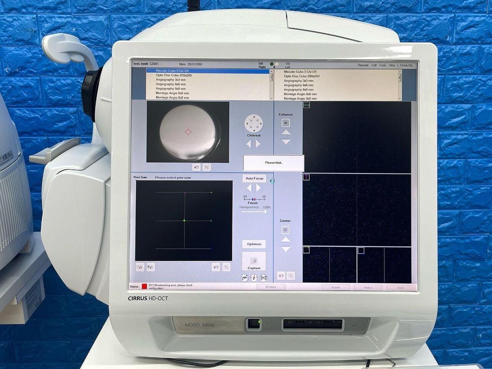The width and height of the screenshot is (492, 369).
Task: Click the eye icon below Capture
Action: point(245,278)
